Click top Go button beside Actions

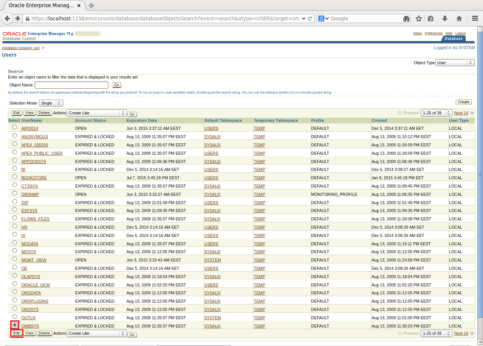pyautogui.click(x=132, y=114)
